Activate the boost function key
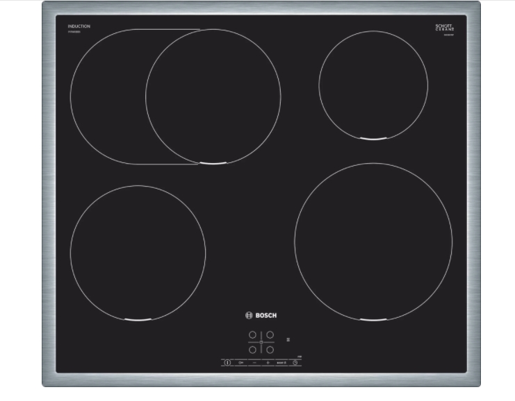This screenshot has height=401, width=515. click(281, 362)
